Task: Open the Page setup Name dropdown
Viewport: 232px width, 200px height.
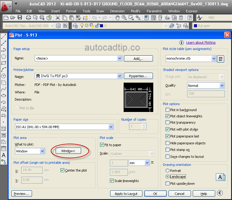Action: 119,58
